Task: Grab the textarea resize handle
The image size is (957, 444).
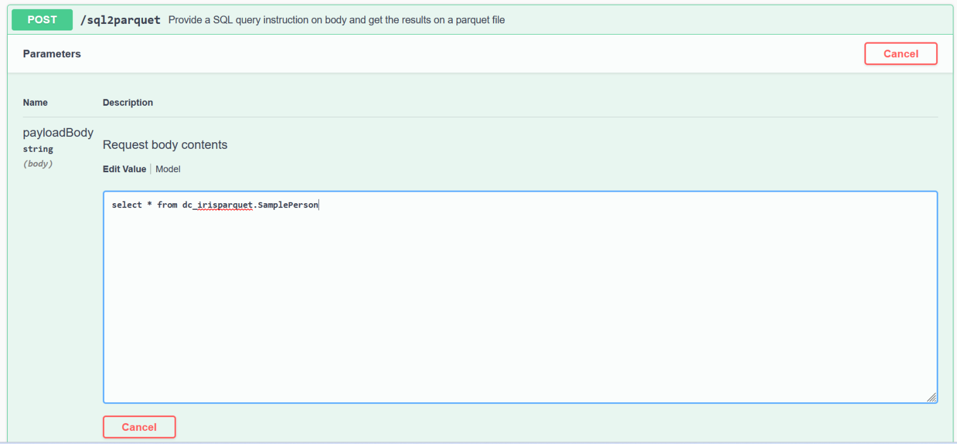Action: [931, 397]
